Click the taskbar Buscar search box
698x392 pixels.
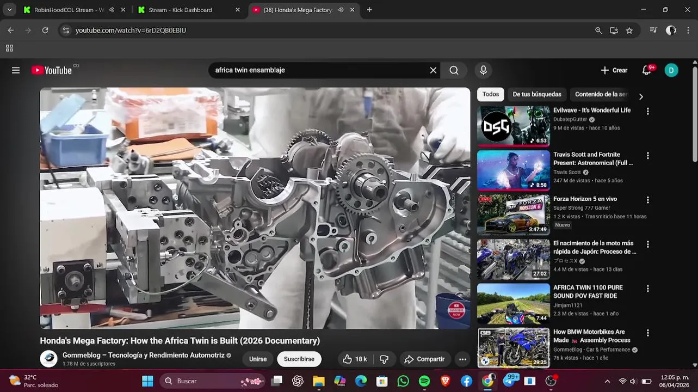point(212,381)
